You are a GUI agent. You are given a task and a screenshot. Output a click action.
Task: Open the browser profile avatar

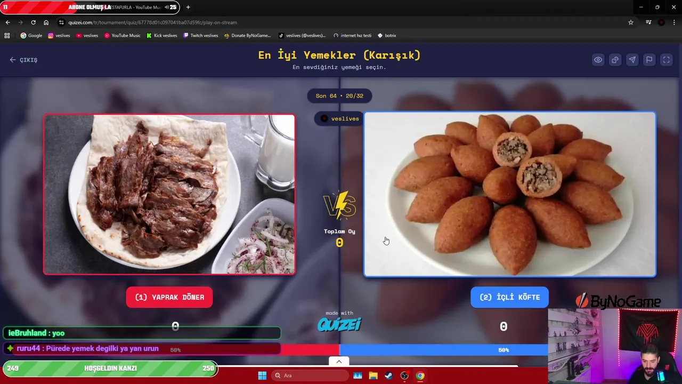pos(661,22)
